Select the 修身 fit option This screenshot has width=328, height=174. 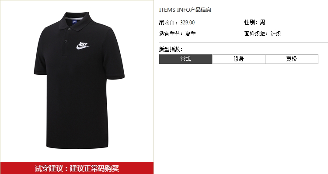point(239,59)
